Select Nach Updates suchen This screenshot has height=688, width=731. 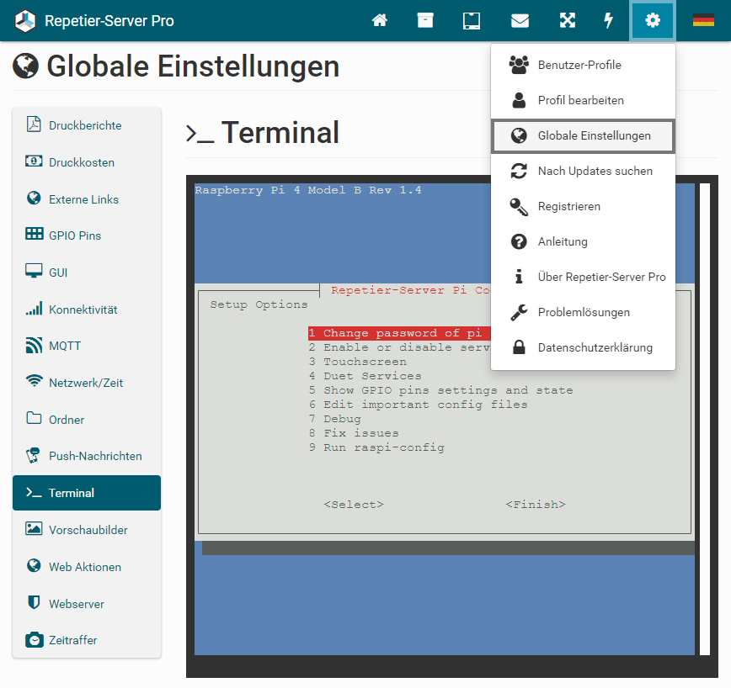pos(583,171)
